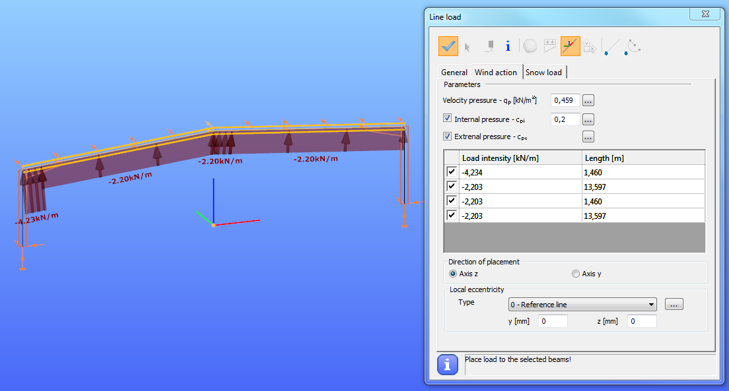Click the velocity pressure value field
This screenshot has height=391, width=729.
click(565, 100)
